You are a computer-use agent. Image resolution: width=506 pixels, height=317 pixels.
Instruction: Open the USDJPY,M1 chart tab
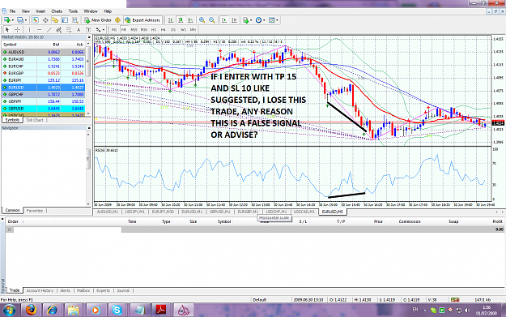tap(135, 212)
